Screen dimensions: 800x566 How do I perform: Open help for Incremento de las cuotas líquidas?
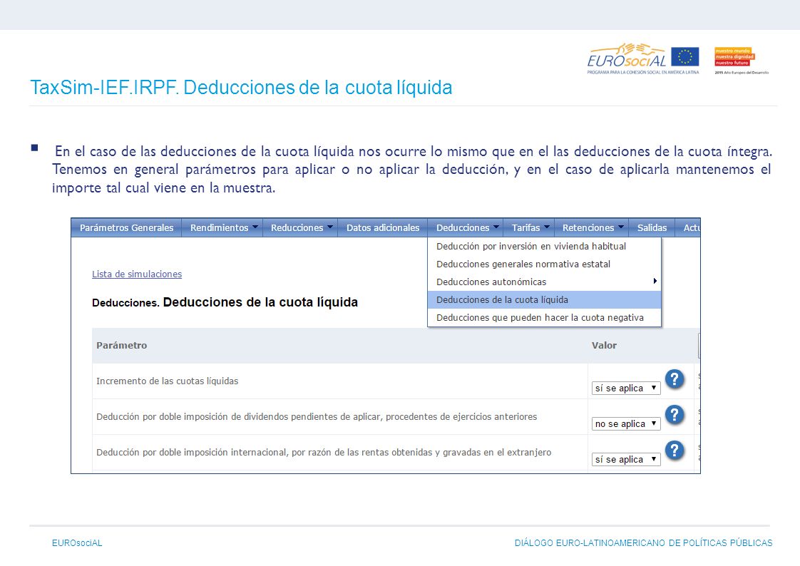[675, 379]
